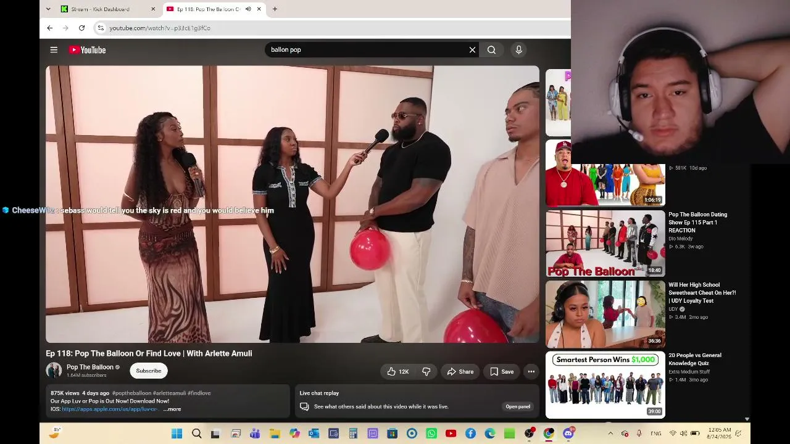View site information icon in address bar
The image size is (790, 444).
pos(101,28)
